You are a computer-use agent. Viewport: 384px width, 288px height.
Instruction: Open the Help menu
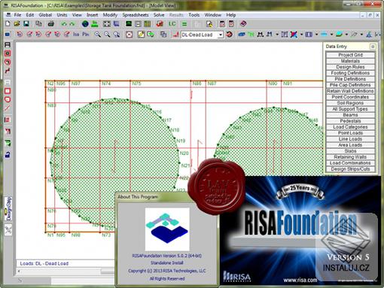click(x=231, y=15)
